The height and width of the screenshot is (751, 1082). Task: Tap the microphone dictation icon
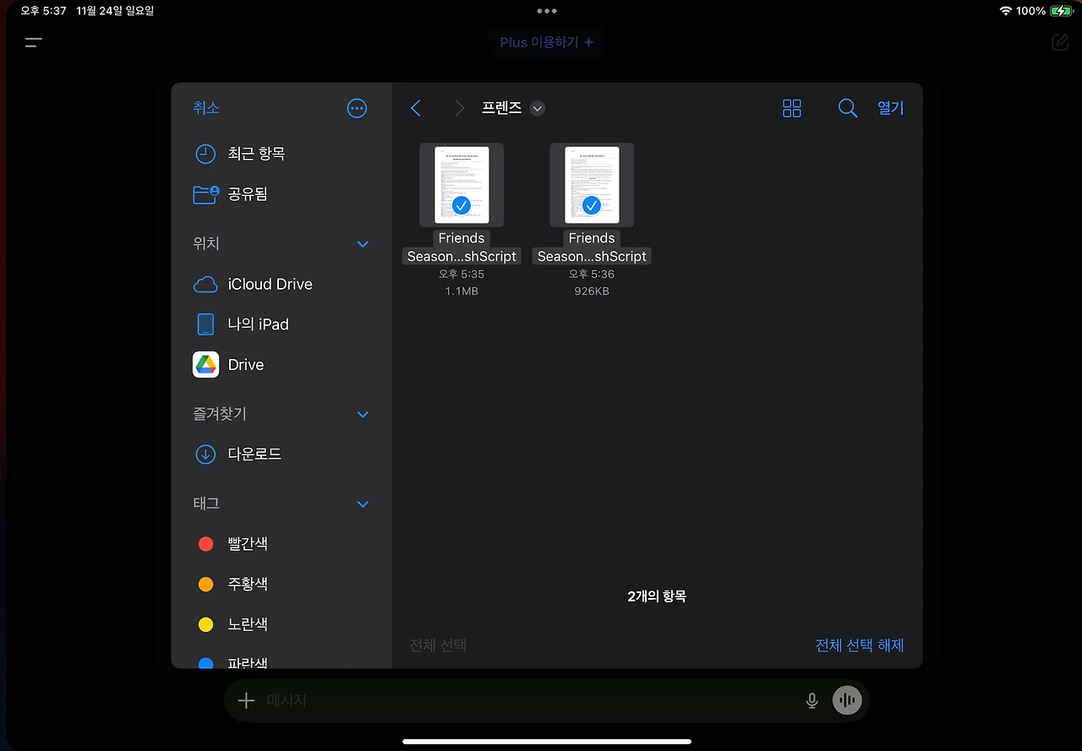click(811, 700)
